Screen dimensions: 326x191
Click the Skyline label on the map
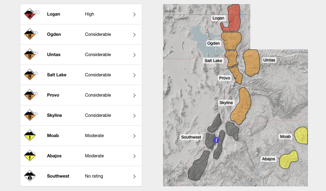[226, 103]
